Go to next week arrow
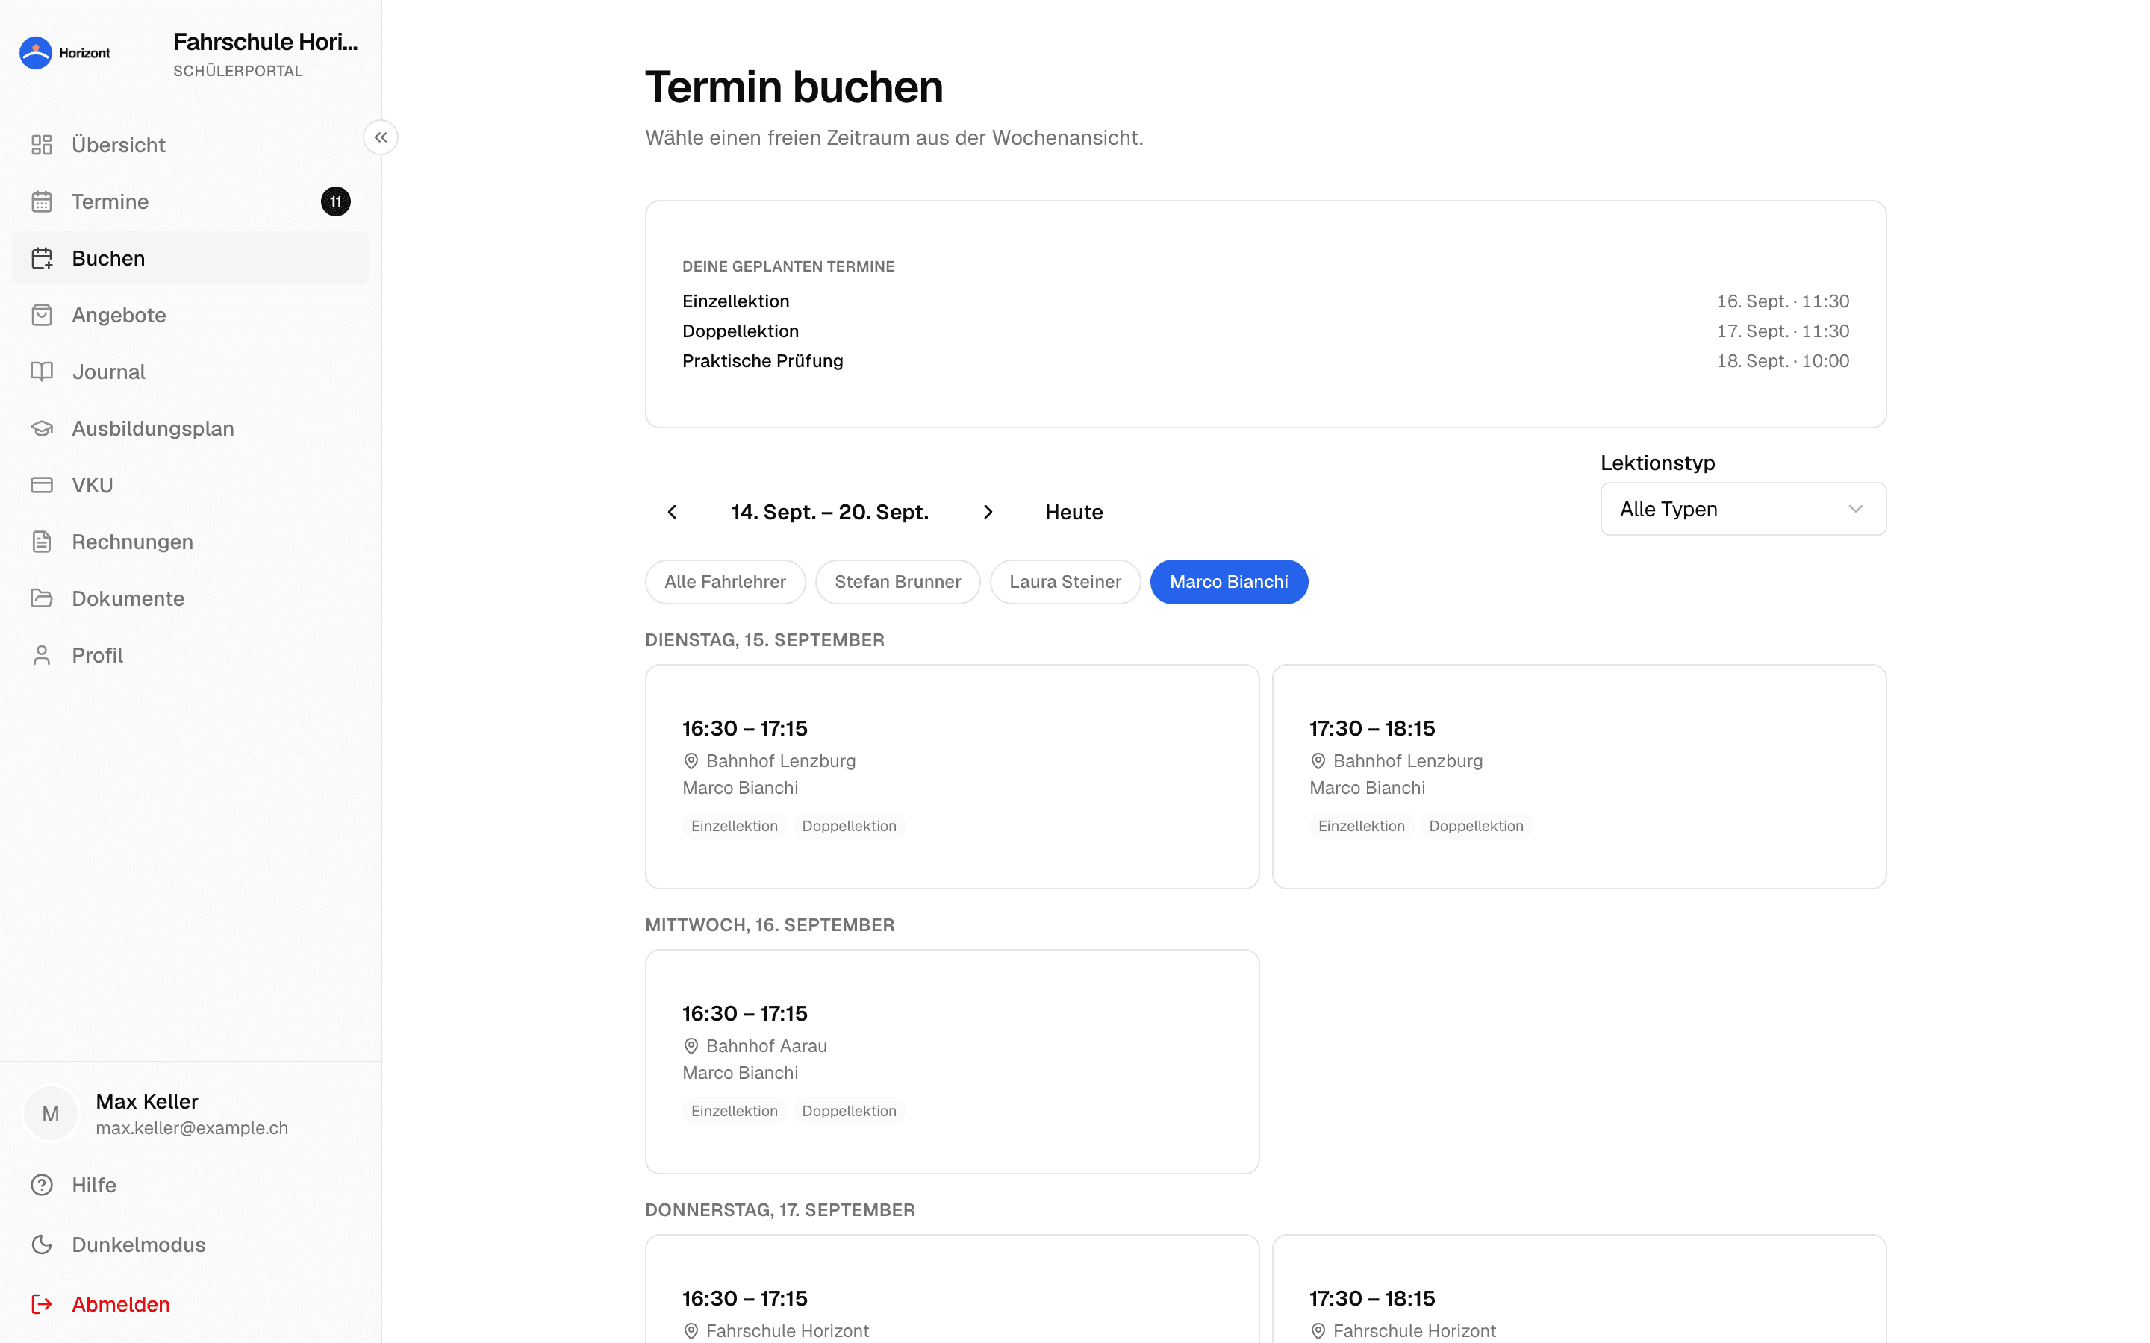This screenshot has height=1343, width=2150. point(988,513)
